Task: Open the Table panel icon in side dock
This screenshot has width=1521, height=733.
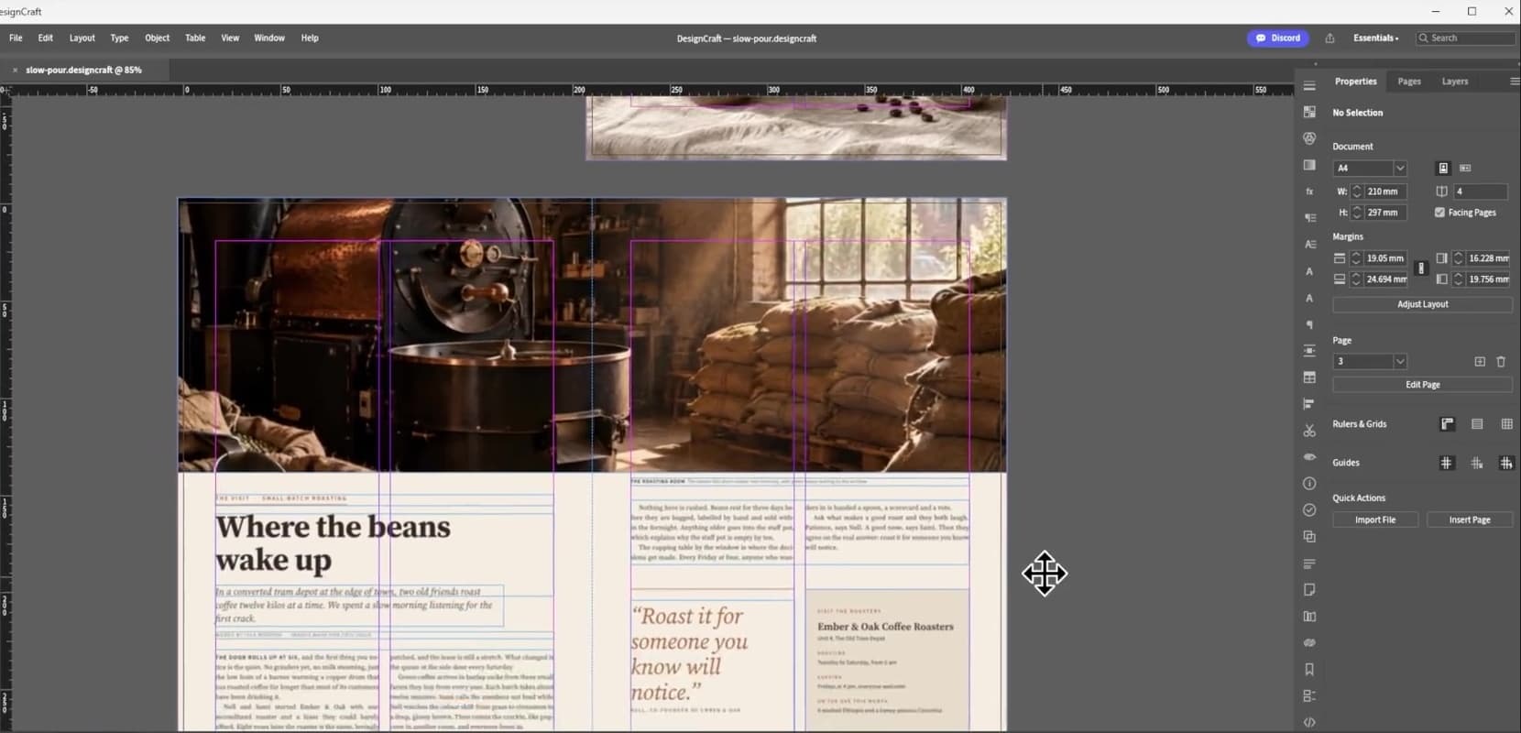Action: [x=1309, y=377]
